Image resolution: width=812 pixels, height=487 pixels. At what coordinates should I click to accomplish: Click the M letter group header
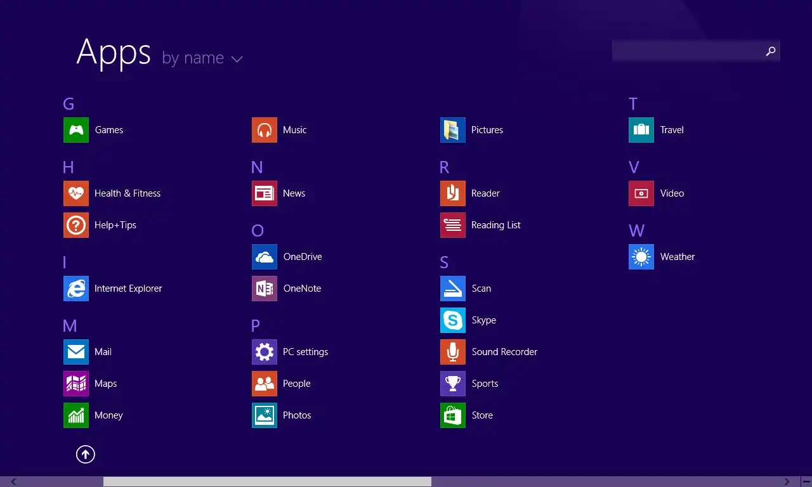(70, 326)
